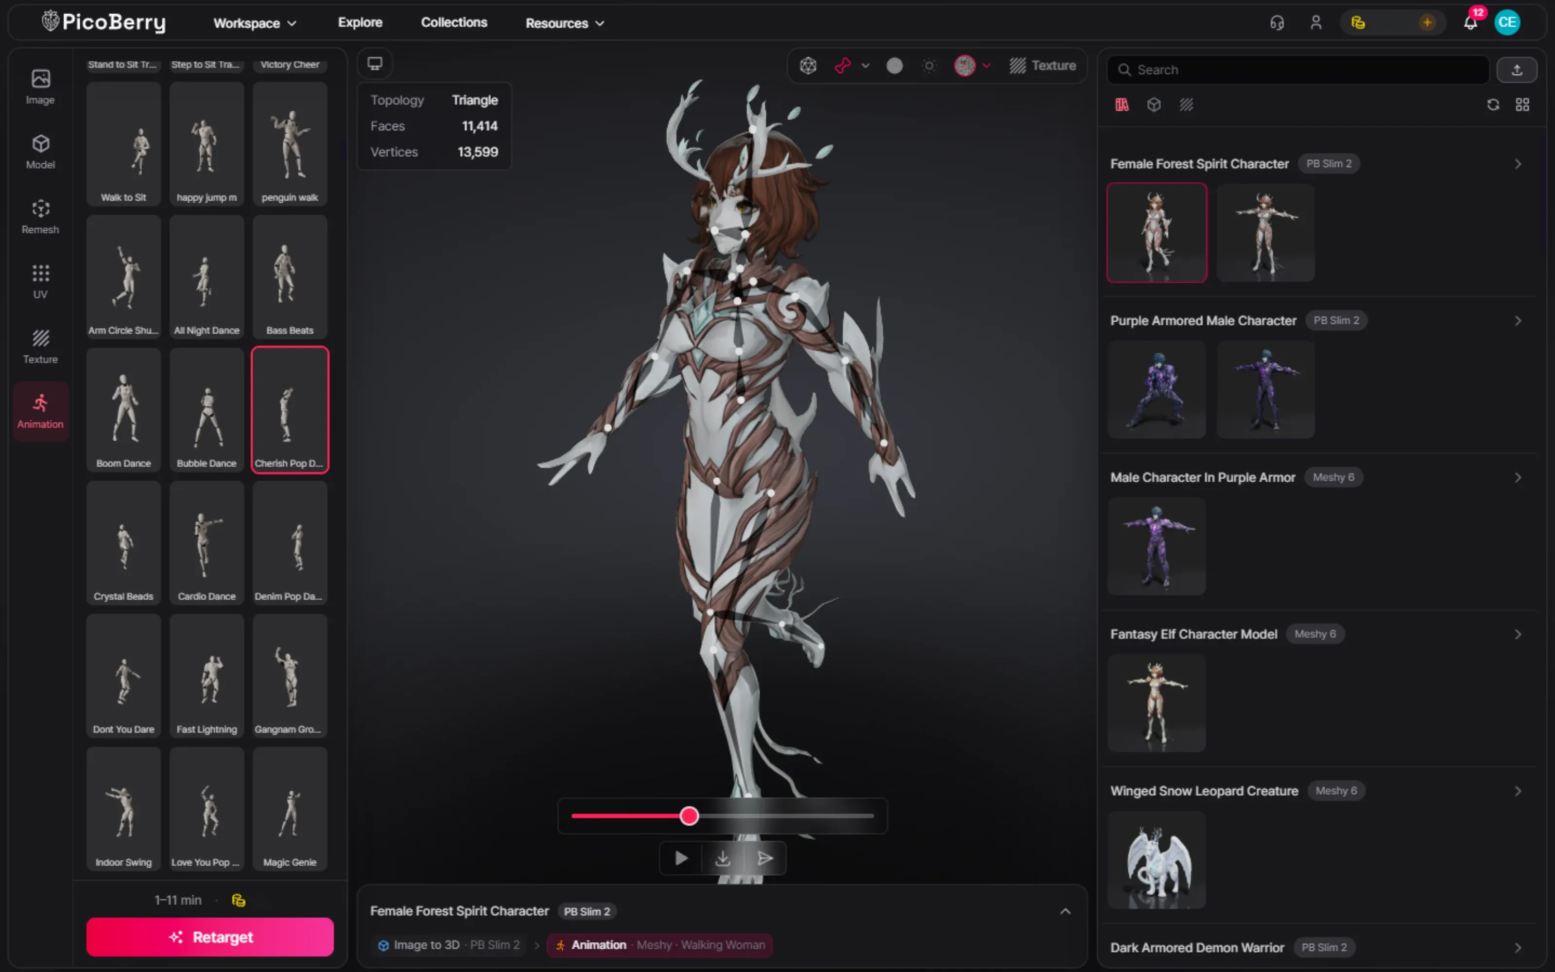Pick the Magic Genie animation
Viewport: 1555px width, 972px height.
290,809
